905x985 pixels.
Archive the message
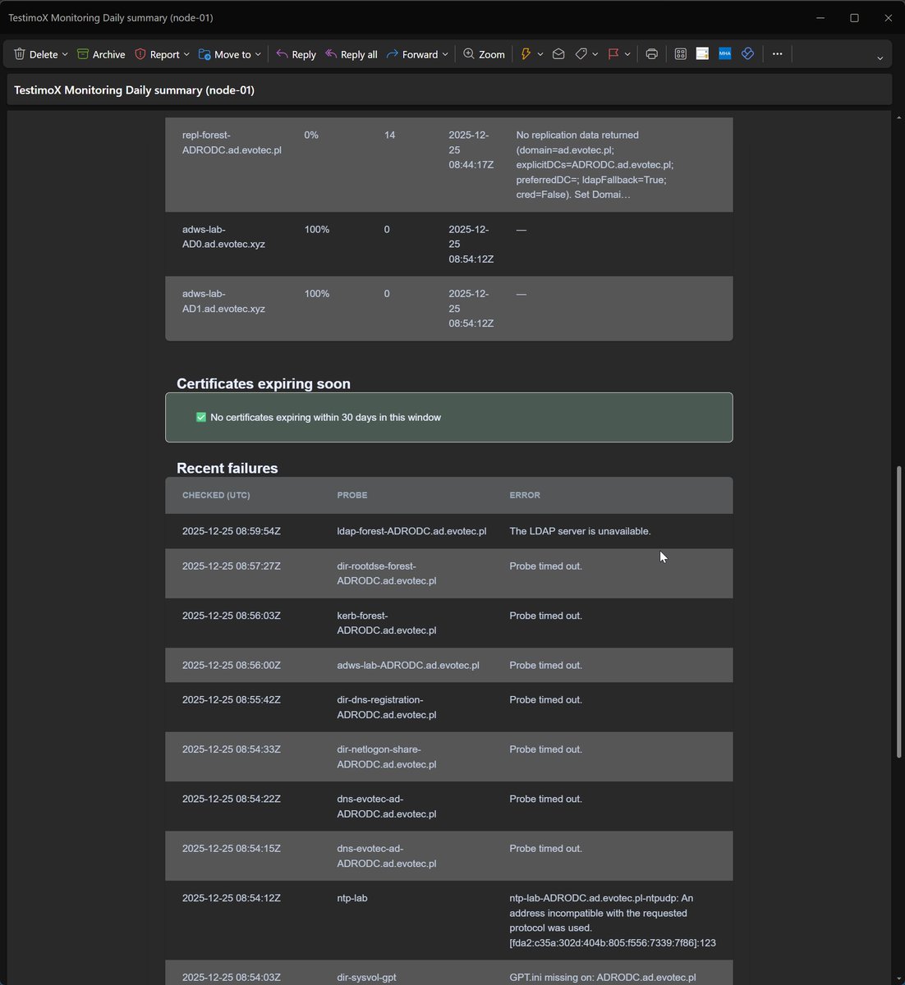point(101,54)
